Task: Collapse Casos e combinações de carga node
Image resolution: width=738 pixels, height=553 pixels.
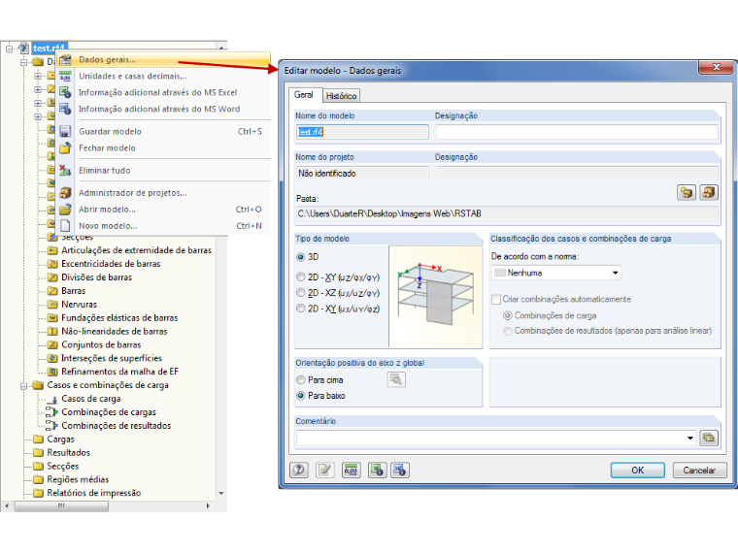Action: pyautogui.click(x=23, y=385)
